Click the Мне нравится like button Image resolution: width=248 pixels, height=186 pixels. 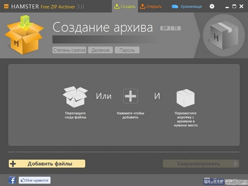[x=35, y=180]
